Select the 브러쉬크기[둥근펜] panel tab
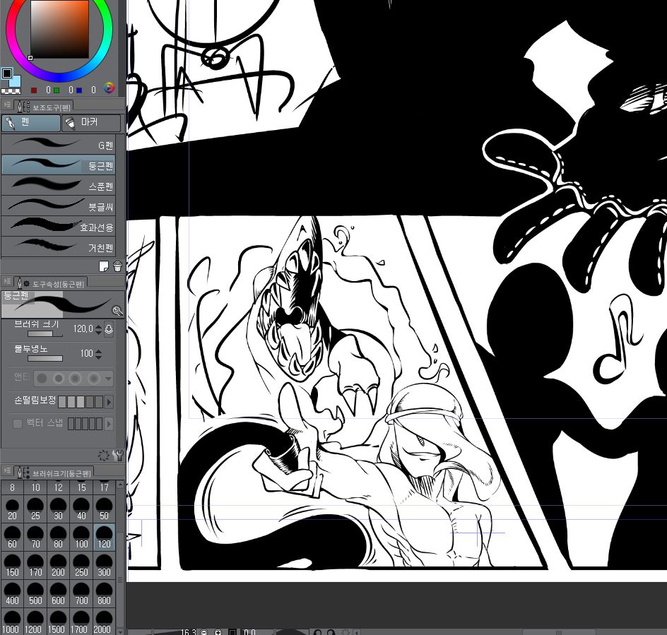 click(x=54, y=473)
